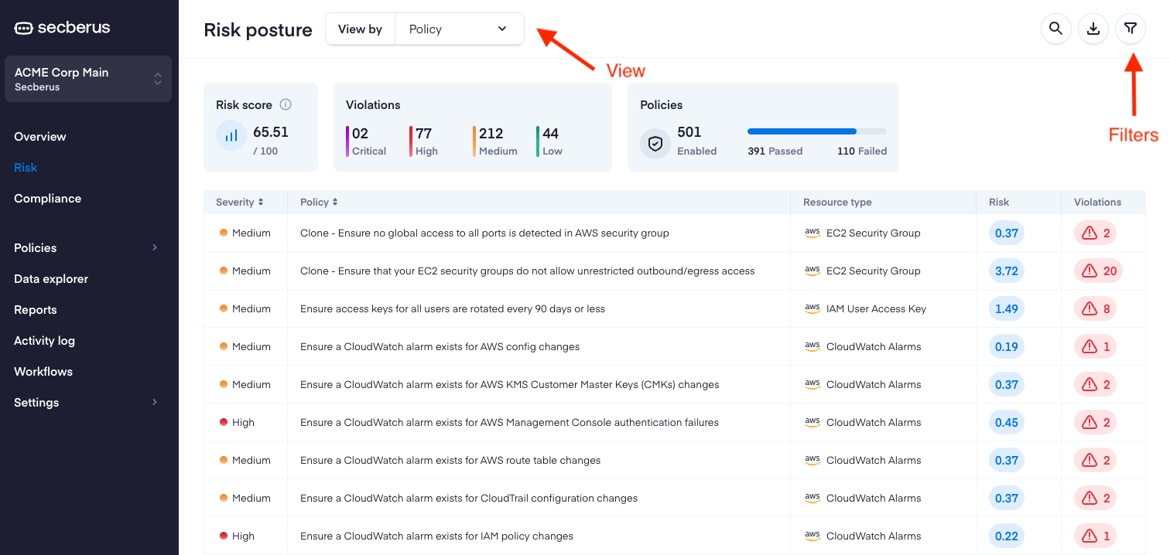Click red High dot on Console authentication failures row

224,422
